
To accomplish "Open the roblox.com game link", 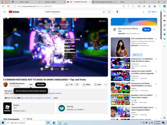I will point(35,98).
